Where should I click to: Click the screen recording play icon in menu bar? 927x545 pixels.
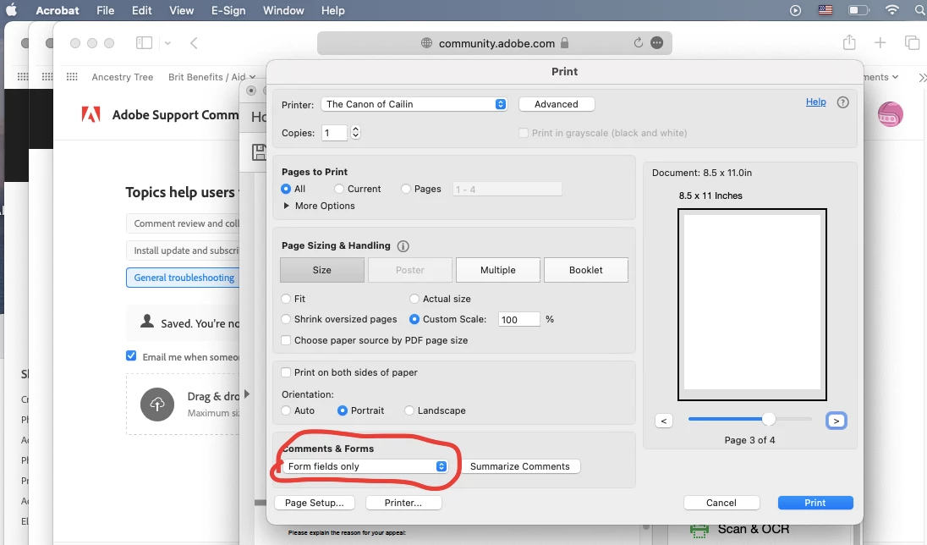[x=795, y=10]
